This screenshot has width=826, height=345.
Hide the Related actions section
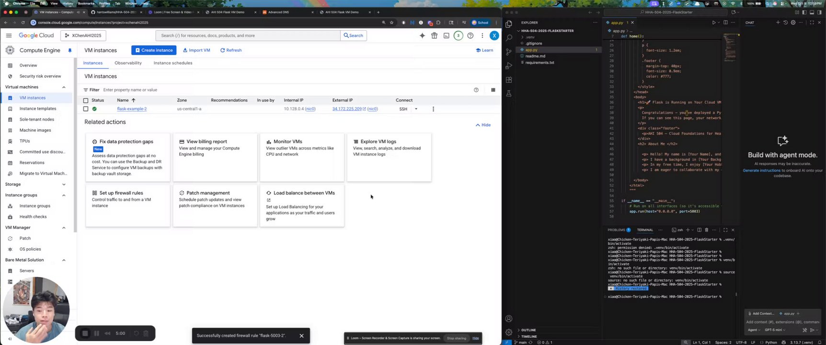483,125
